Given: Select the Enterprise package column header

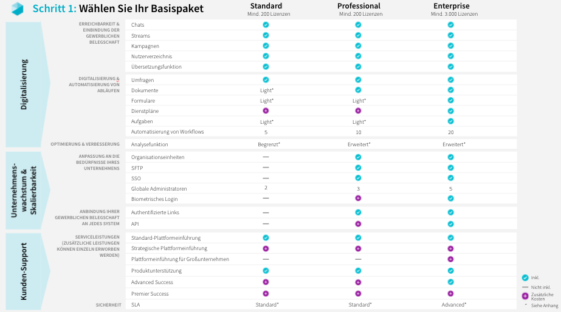Looking at the screenshot, I should pos(451,6).
